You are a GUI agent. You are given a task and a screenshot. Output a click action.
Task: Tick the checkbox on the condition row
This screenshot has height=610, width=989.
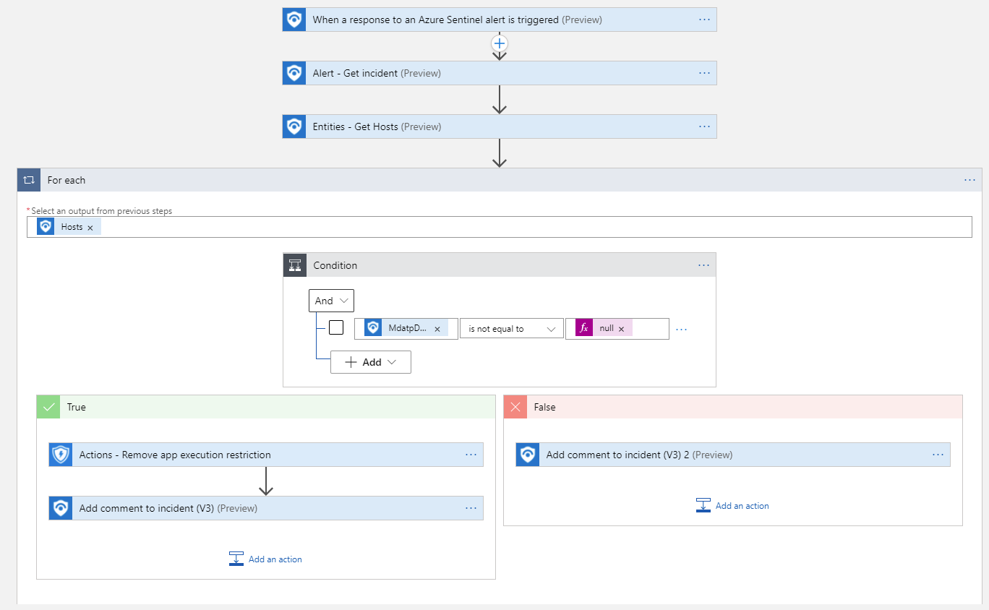(336, 327)
